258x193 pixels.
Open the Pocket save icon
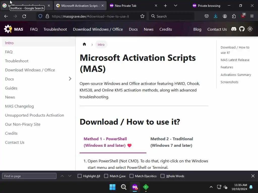(207, 16)
